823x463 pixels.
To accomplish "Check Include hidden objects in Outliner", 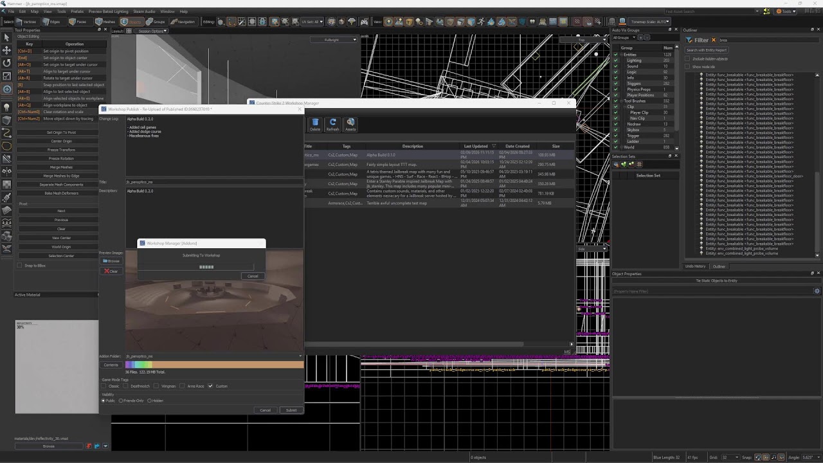I will [x=687, y=59].
